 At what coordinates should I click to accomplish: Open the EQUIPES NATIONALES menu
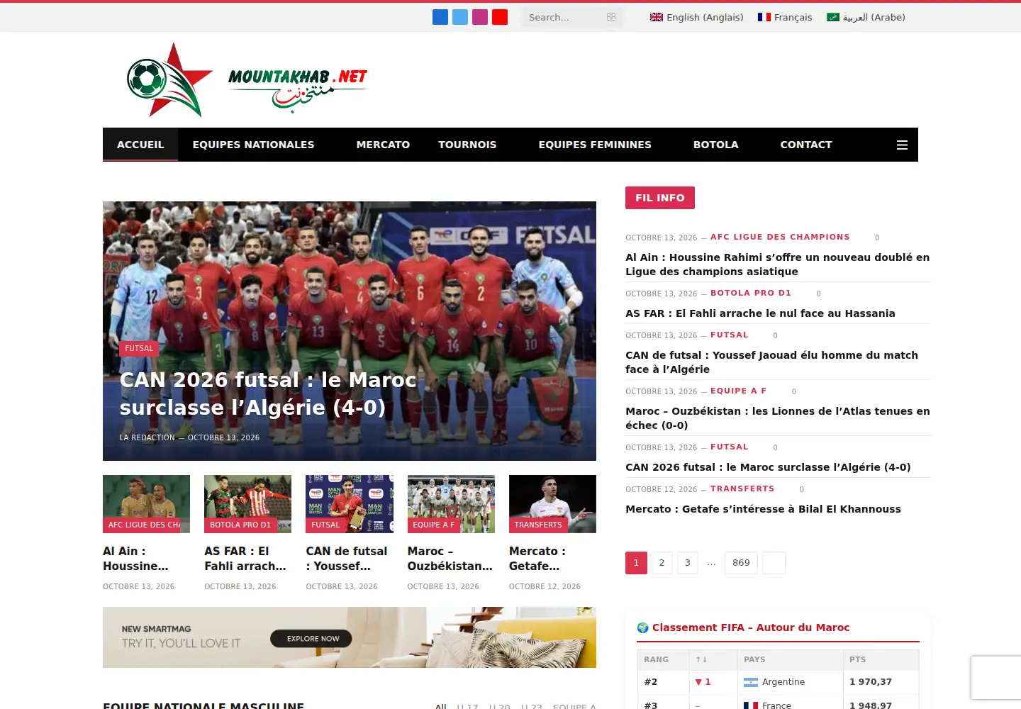tap(253, 145)
